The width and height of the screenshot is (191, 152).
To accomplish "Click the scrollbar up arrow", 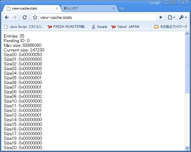I will 187,33.
